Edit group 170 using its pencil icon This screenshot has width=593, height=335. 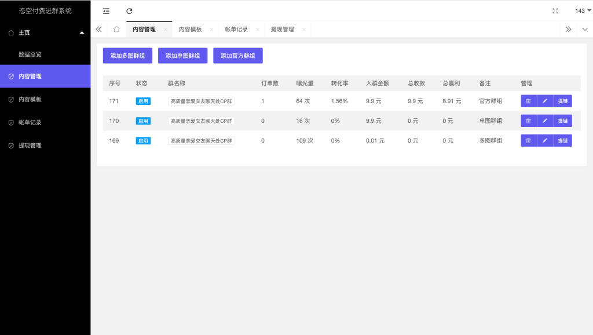pos(545,121)
